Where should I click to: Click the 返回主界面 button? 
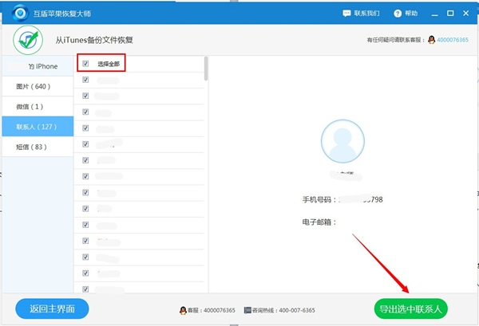tap(52, 308)
